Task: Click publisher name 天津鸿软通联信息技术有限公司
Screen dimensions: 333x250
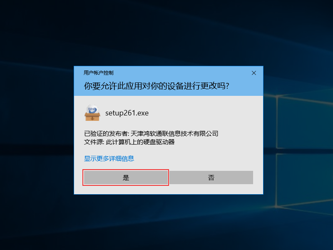Action: 174,133
